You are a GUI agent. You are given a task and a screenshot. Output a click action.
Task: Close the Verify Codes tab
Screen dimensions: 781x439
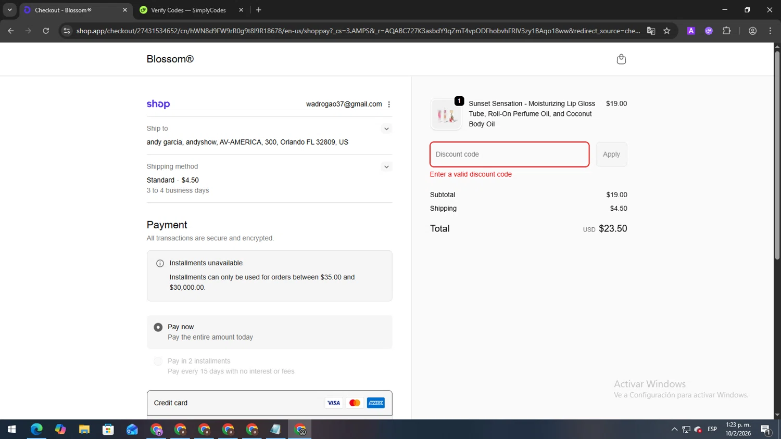(x=241, y=10)
